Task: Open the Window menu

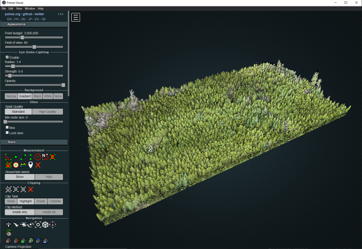Action: 29,9
